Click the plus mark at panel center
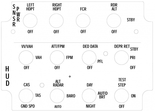 pyautogui.click(x=70, y=76)
